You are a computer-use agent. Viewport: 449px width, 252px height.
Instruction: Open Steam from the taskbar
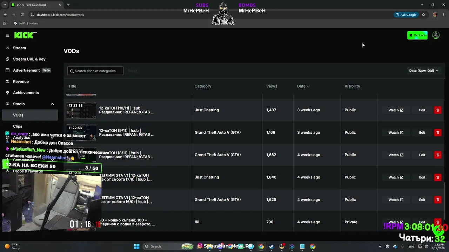click(271, 246)
